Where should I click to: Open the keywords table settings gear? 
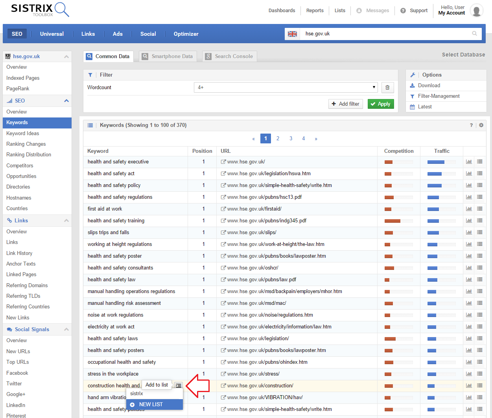click(x=481, y=125)
